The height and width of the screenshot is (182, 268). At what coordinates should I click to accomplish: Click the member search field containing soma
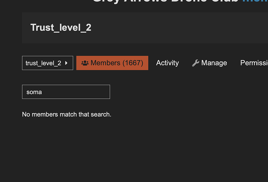(66, 92)
